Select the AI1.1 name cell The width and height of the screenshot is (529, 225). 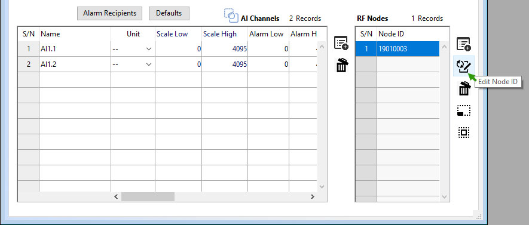tap(75, 49)
